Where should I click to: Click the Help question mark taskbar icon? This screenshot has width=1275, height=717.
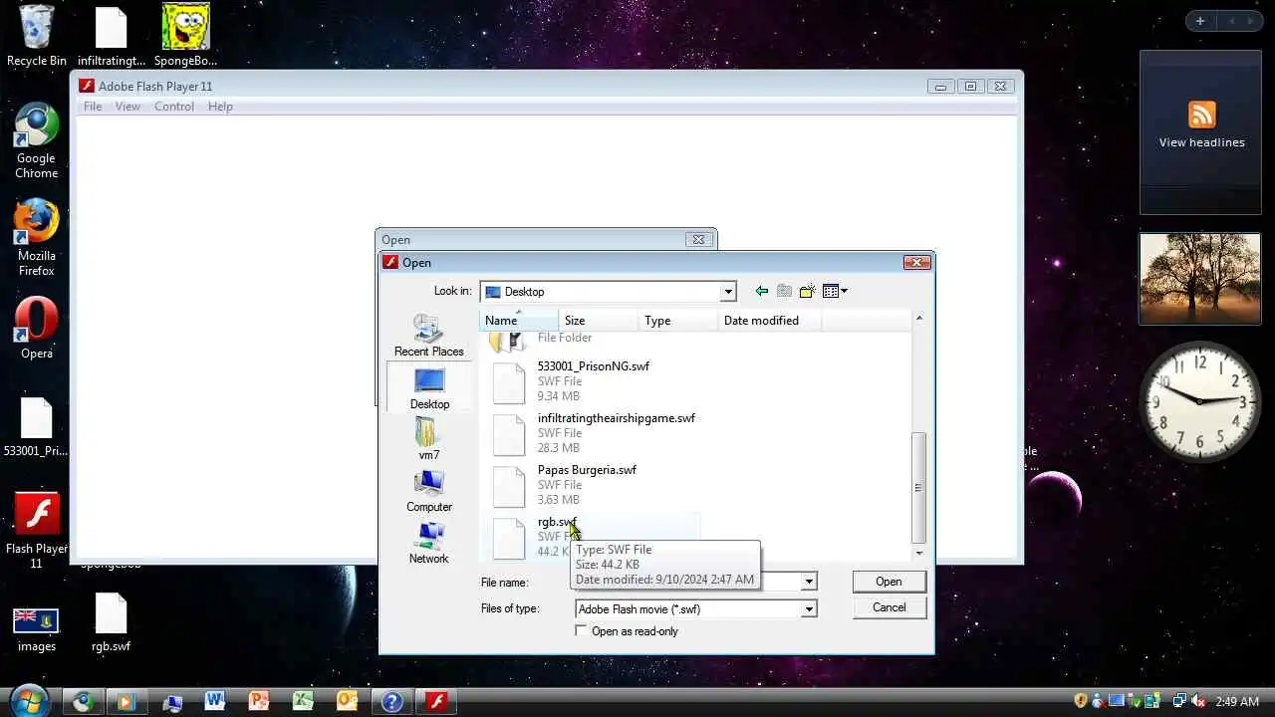391,701
